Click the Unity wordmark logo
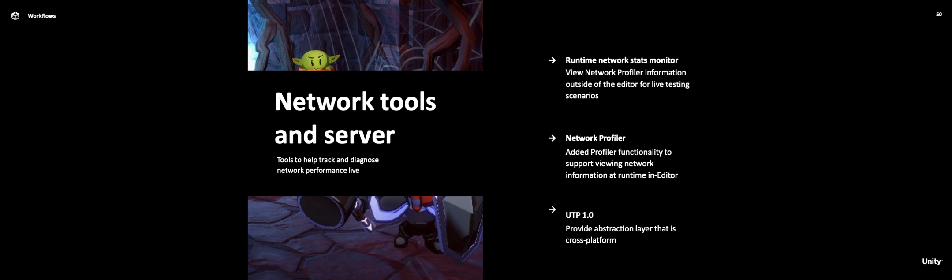952x280 pixels. click(932, 261)
